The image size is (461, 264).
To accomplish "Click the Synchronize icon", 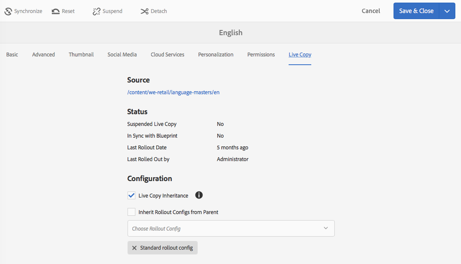I will 8,11.
